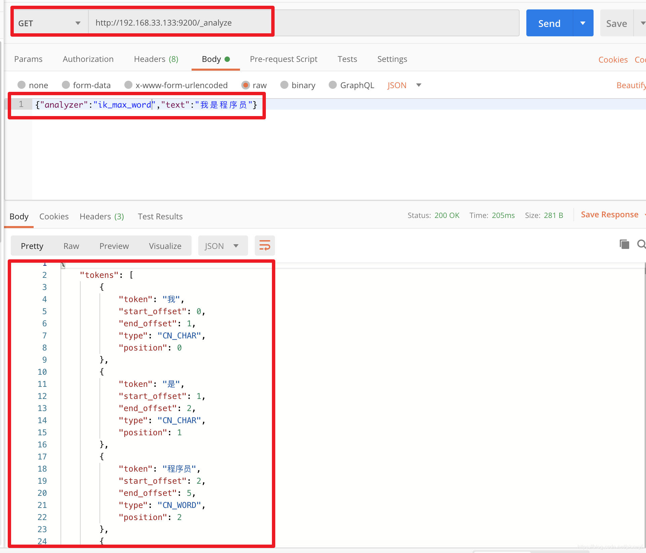Expand the Send button dropdown arrow
This screenshot has width=646, height=553.
[x=582, y=23]
